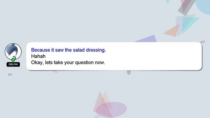
Task: Click the small cyan triangle at top edge
Action: point(167,2)
